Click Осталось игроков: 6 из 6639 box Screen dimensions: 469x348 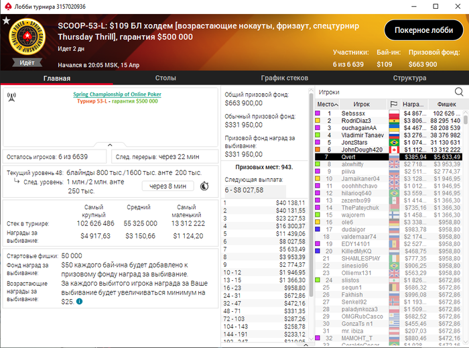coord(54,157)
